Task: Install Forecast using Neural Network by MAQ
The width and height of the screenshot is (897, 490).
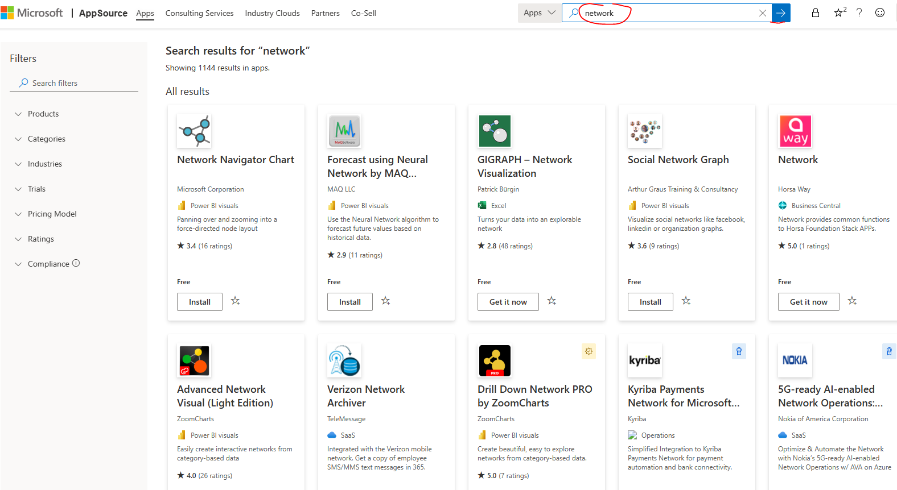Action: (350, 302)
